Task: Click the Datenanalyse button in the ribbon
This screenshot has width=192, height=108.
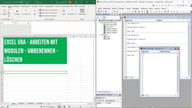Action: click(82, 12)
